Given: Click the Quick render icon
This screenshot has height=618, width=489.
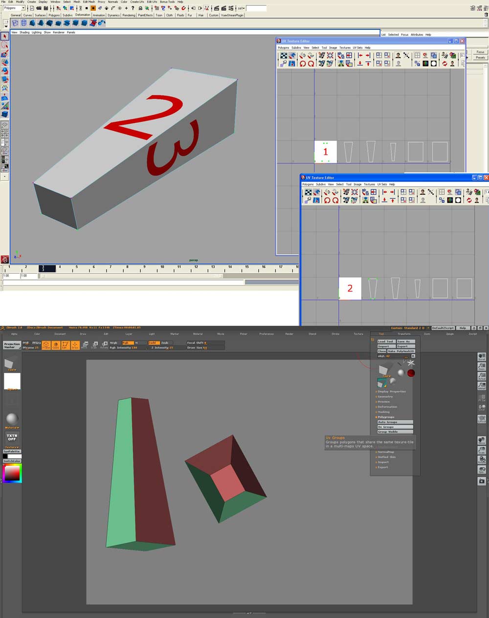Looking at the screenshot, I should coord(55,345).
